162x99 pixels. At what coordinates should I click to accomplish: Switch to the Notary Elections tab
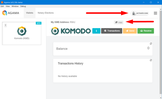click(x=46, y=13)
